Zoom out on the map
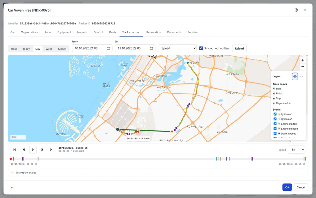316x198 pixels. click(x=303, y=67)
